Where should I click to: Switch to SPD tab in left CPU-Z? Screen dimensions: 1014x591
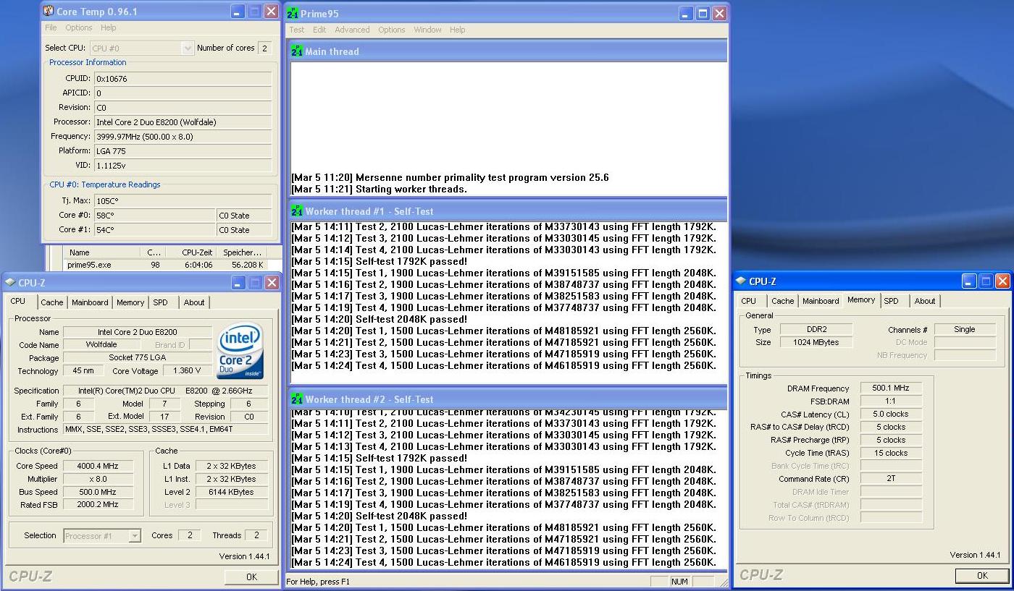pyautogui.click(x=160, y=302)
